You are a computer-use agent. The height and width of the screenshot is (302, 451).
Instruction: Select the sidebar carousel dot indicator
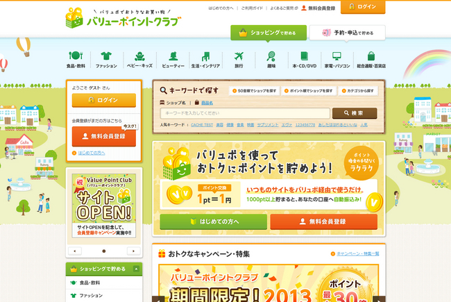tap(104, 251)
